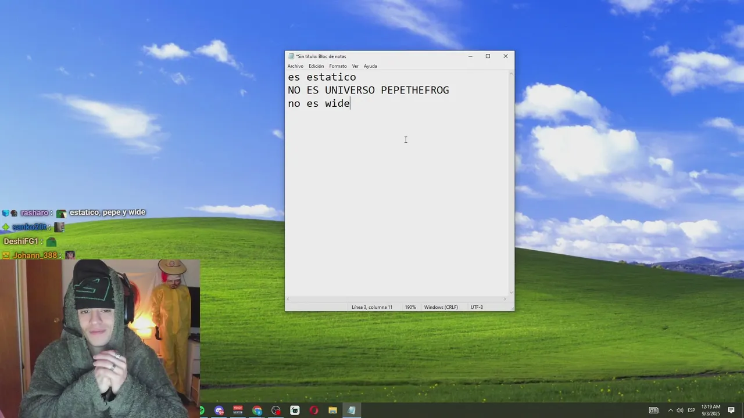Click the UTF-8 encoding status entry

click(477, 307)
